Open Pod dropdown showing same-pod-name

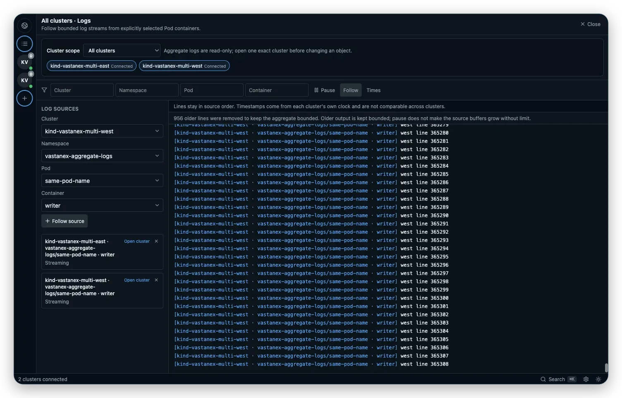coord(102,181)
